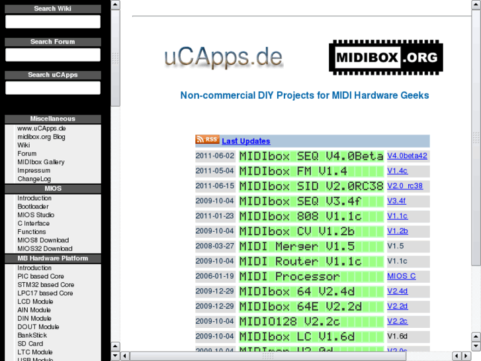Open the LCD Module page

[x=35, y=301]
